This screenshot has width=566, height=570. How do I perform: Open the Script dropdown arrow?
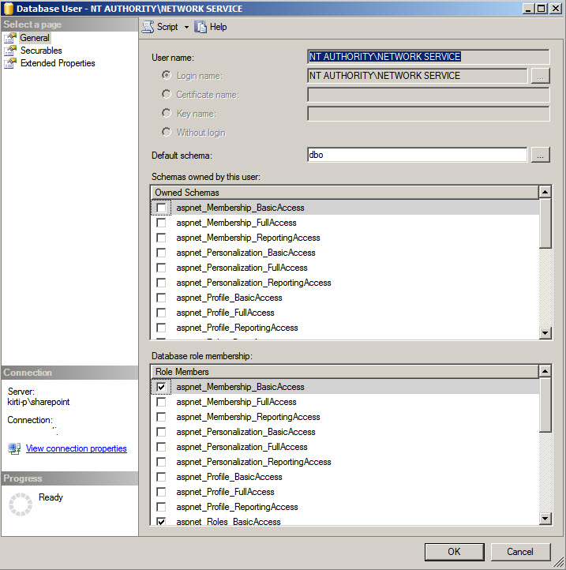[x=187, y=27]
